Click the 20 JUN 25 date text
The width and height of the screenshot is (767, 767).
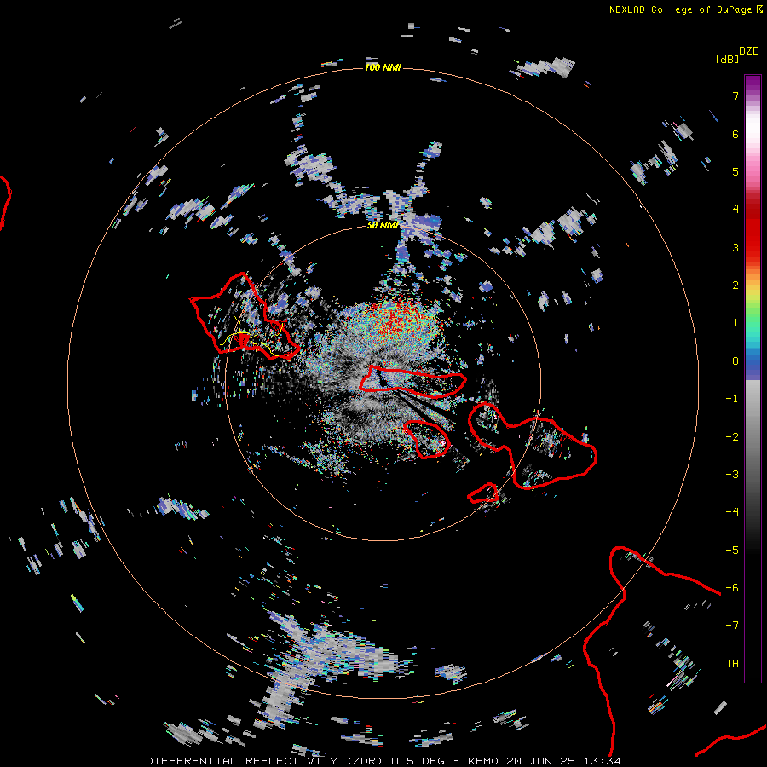(542, 761)
